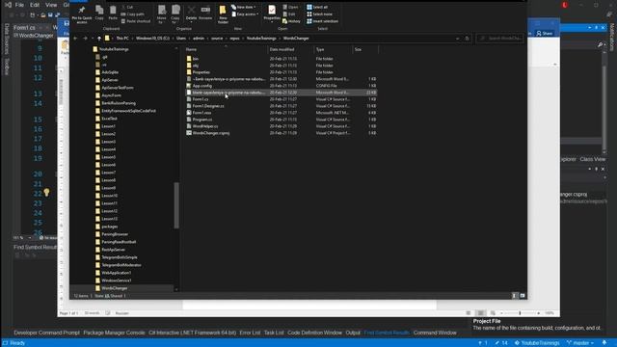Select the Lesson1 folder in the tree
The image size is (617, 347).
[105, 126]
